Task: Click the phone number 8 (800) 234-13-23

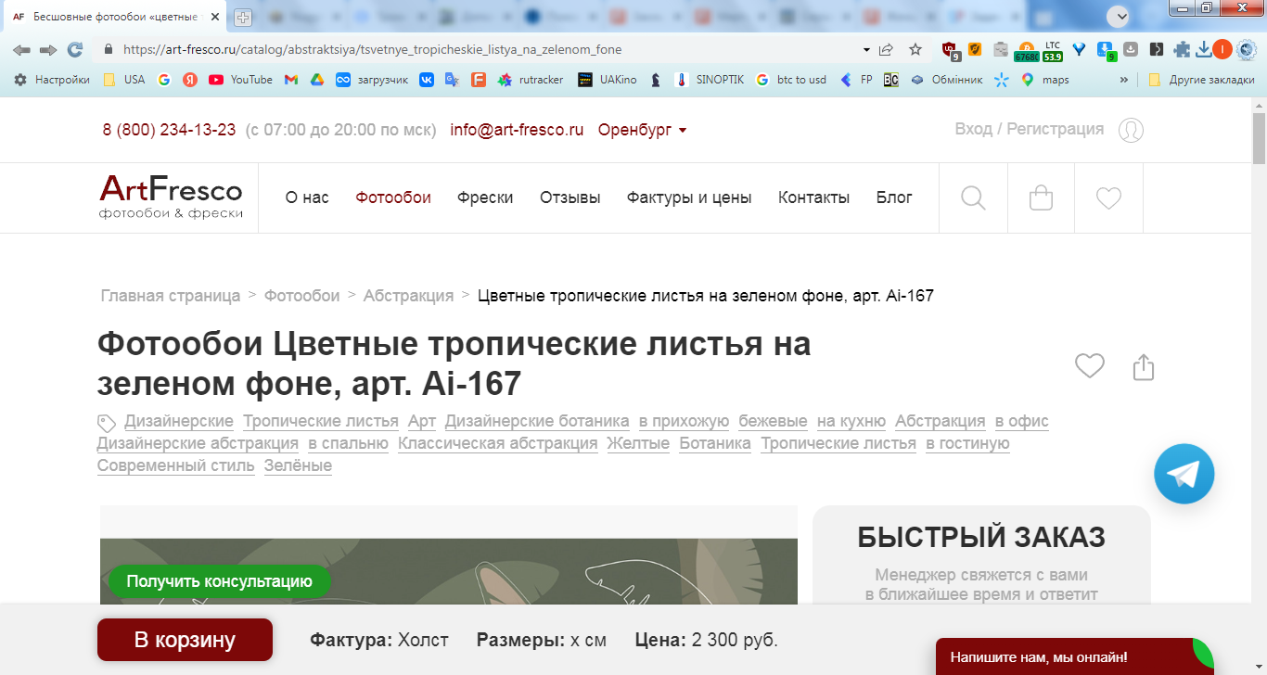Action: (169, 130)
